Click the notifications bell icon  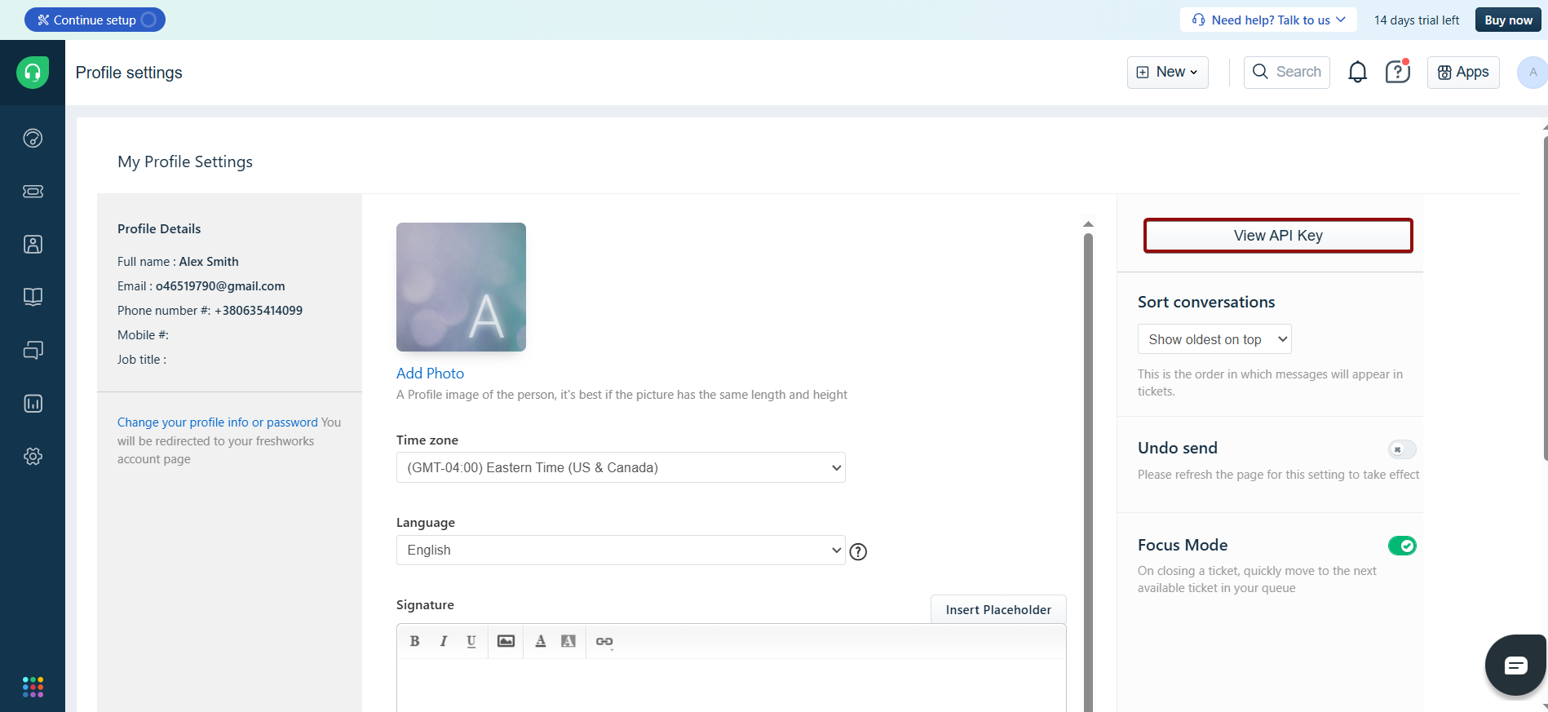[x=1357, y=73]
